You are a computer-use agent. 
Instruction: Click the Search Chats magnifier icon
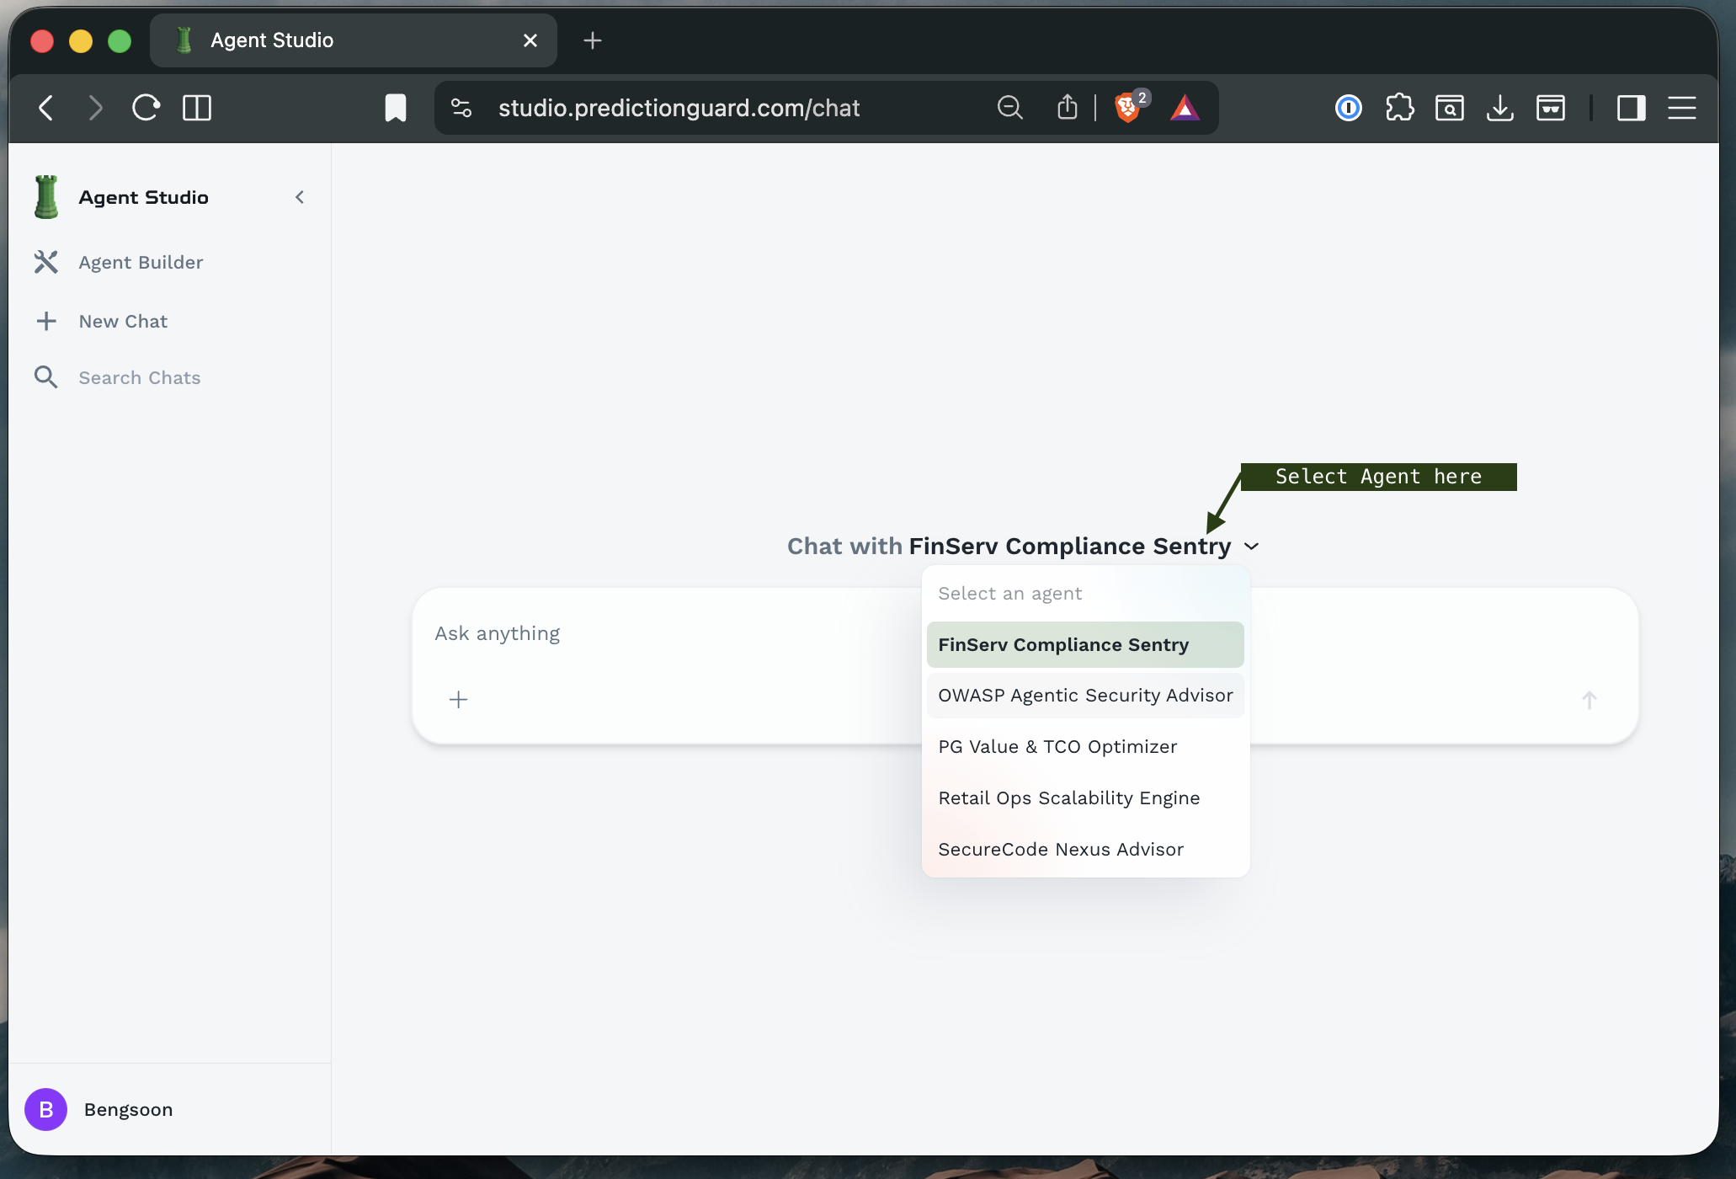click(x=46, y=377)
